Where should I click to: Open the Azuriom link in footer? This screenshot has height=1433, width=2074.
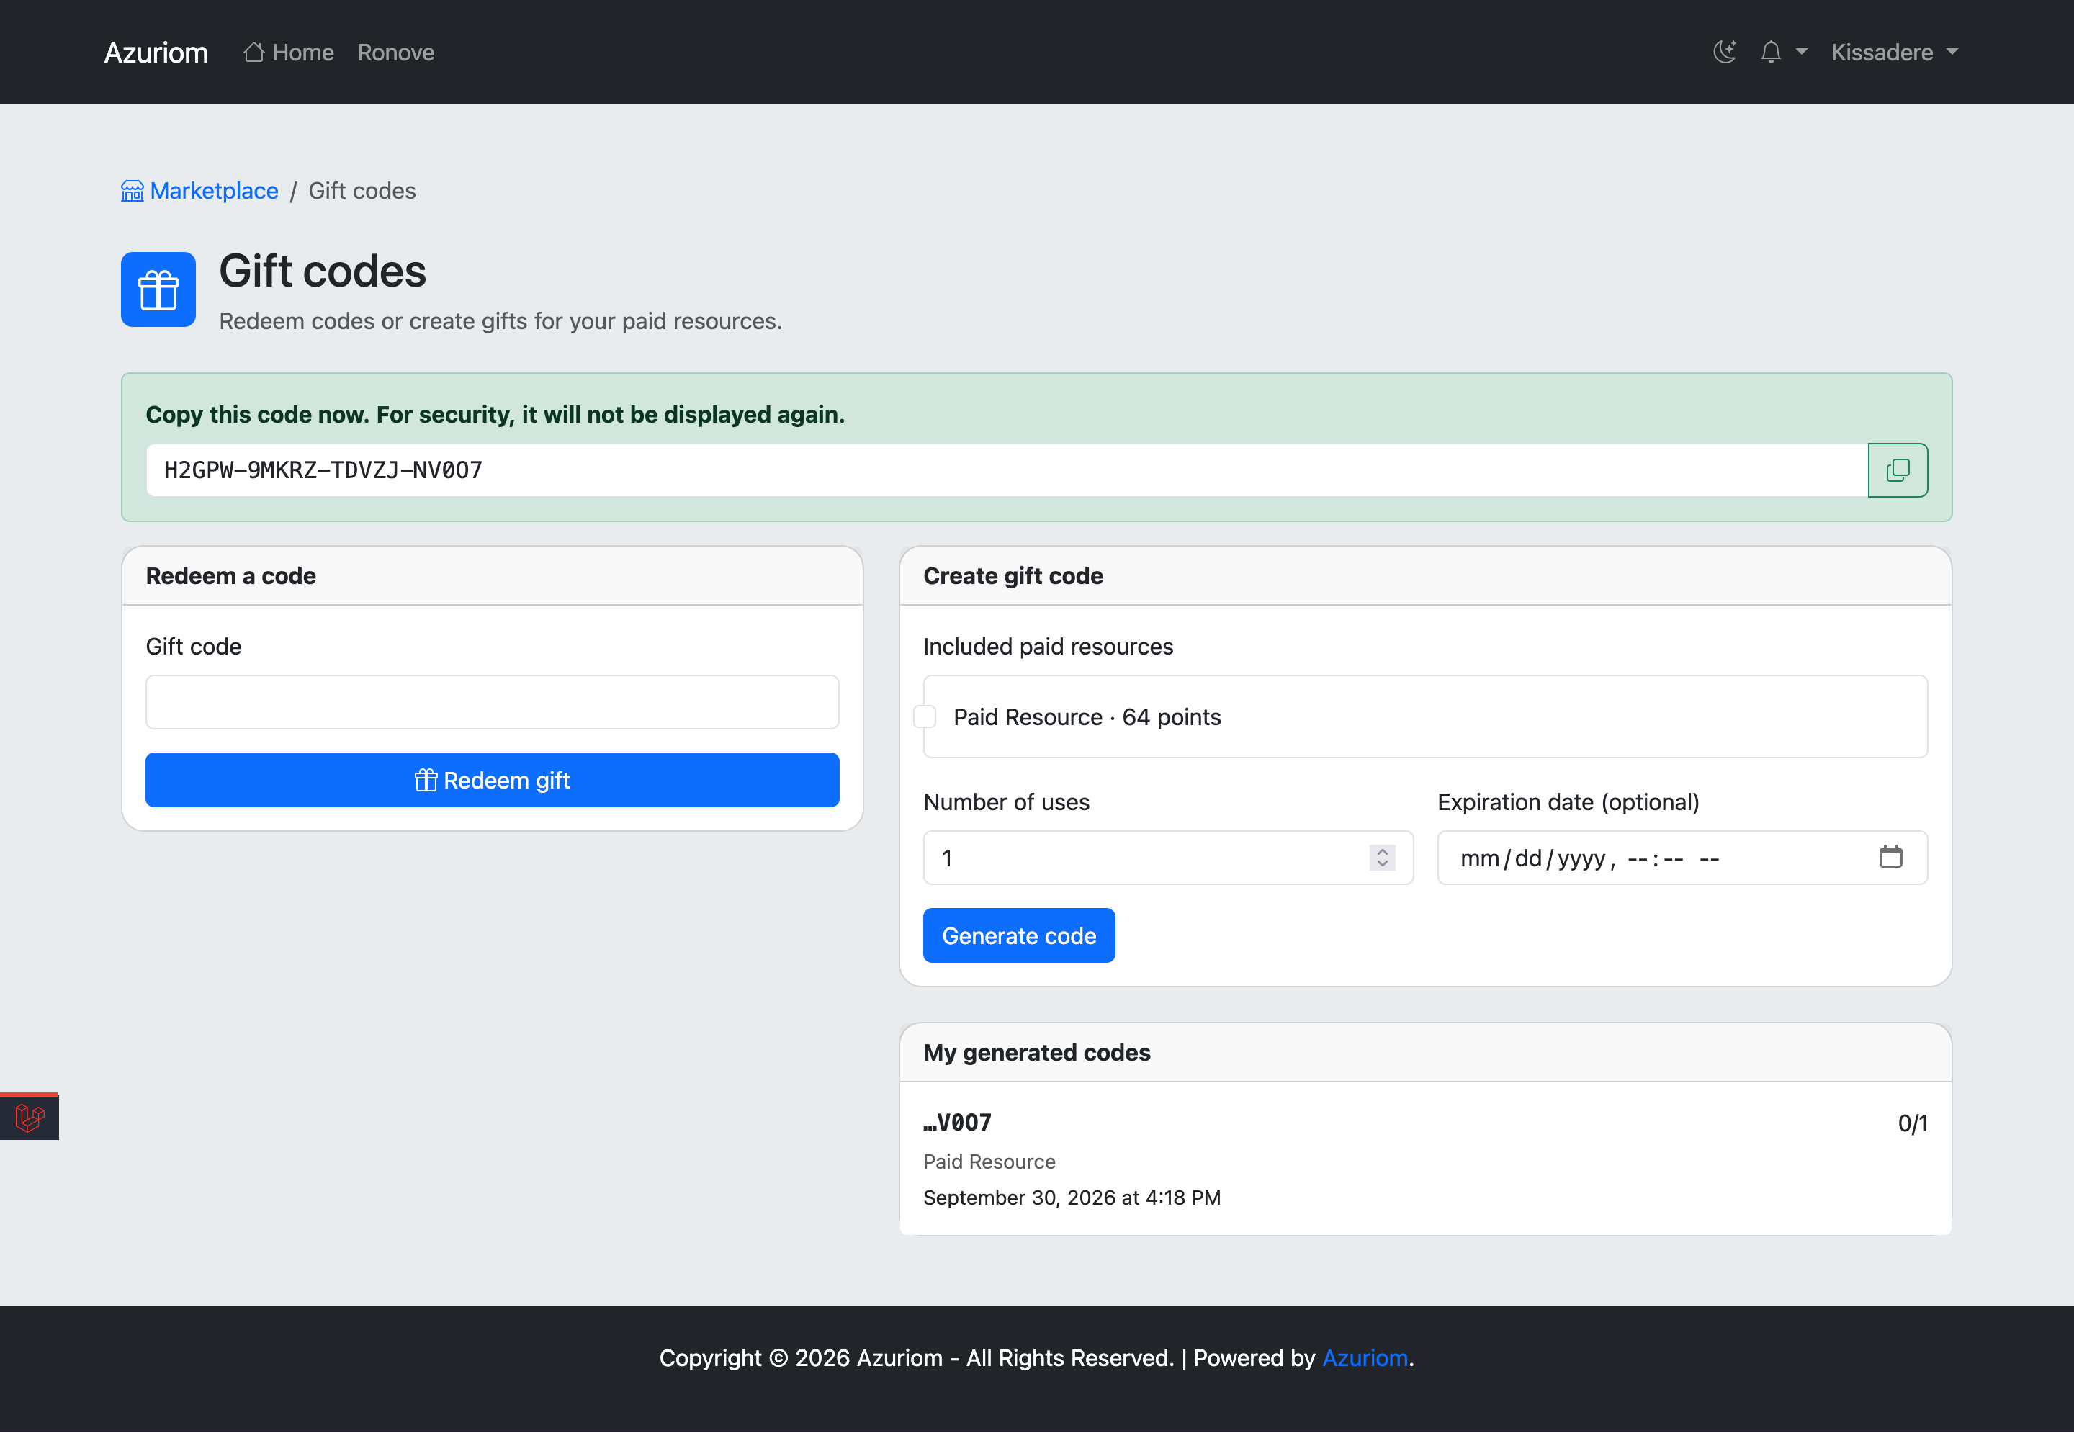[x=1365, y=1357]
